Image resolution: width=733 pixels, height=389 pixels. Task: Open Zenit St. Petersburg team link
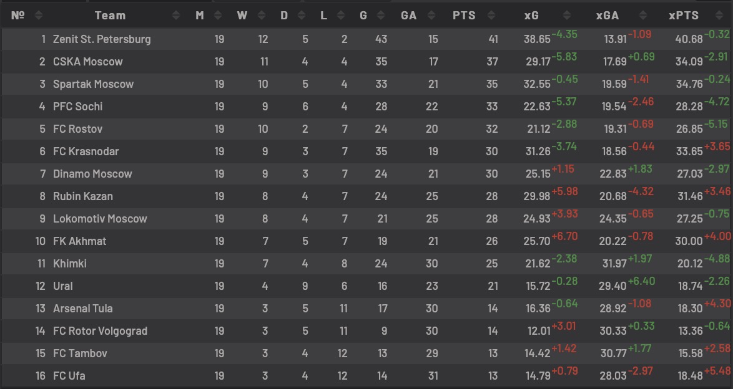(x=102, y=39)
